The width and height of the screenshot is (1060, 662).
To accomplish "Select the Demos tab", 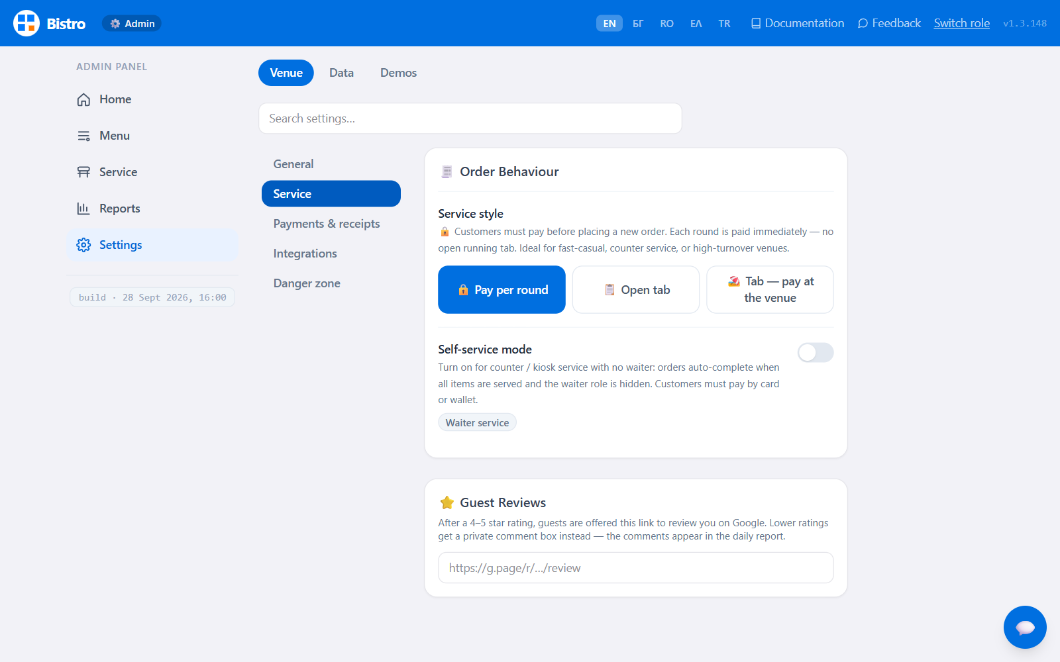I will (x=398, y=73).
